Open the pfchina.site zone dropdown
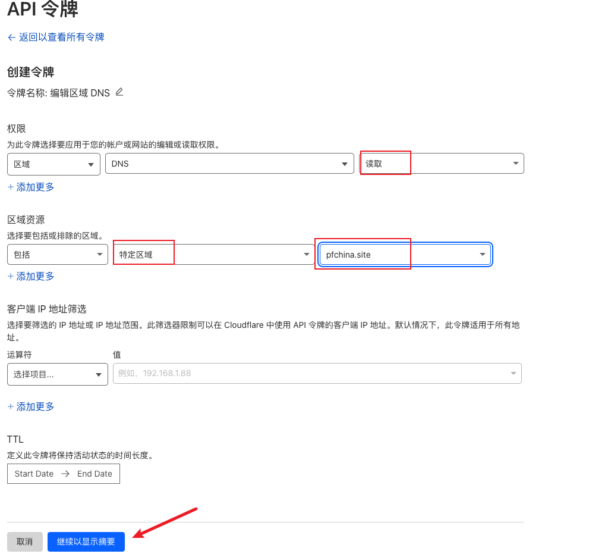This screenshot has height=557, width=611. coord(405,255)
